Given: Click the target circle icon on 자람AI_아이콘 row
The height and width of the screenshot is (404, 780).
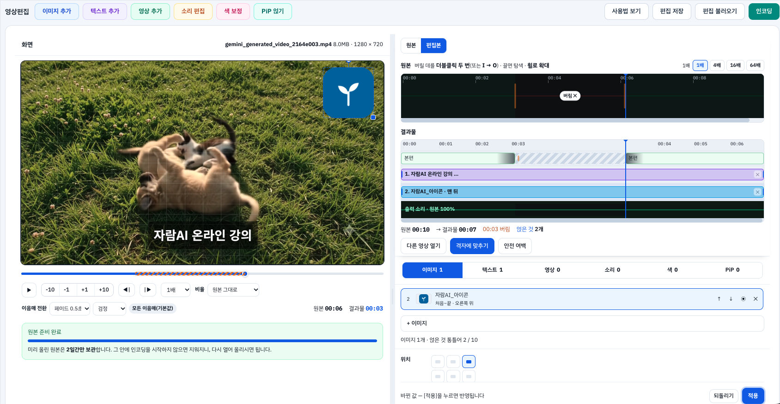Looking at the screenshot, I should [743, 299].
